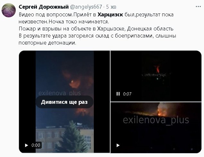The height and width of the screenshot is (157, 204).
Task: Click the bold Харцизск keyword in tweet
Action: coord(110,14)
